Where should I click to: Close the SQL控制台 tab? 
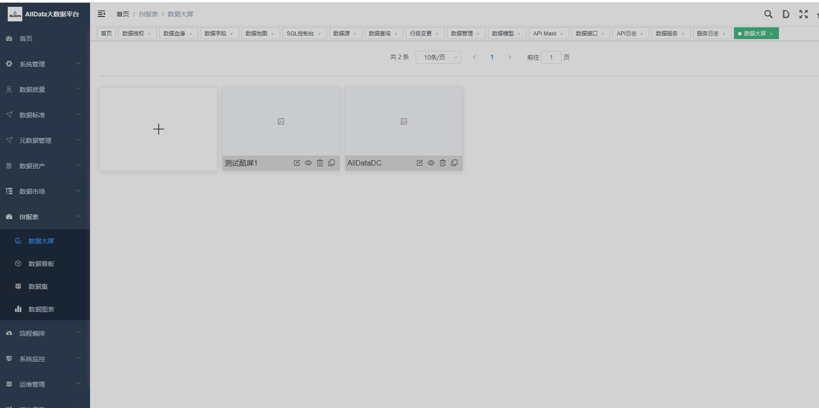(319, 34)
